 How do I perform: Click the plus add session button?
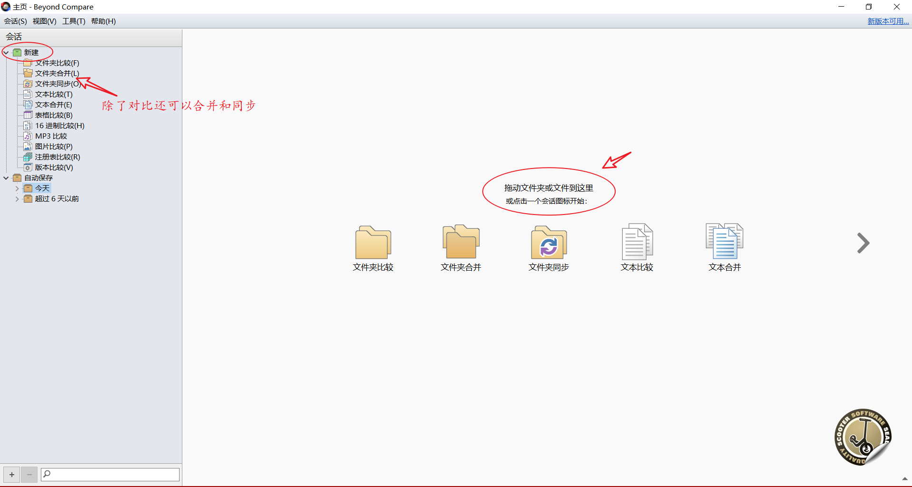click(x=12, y=474)
